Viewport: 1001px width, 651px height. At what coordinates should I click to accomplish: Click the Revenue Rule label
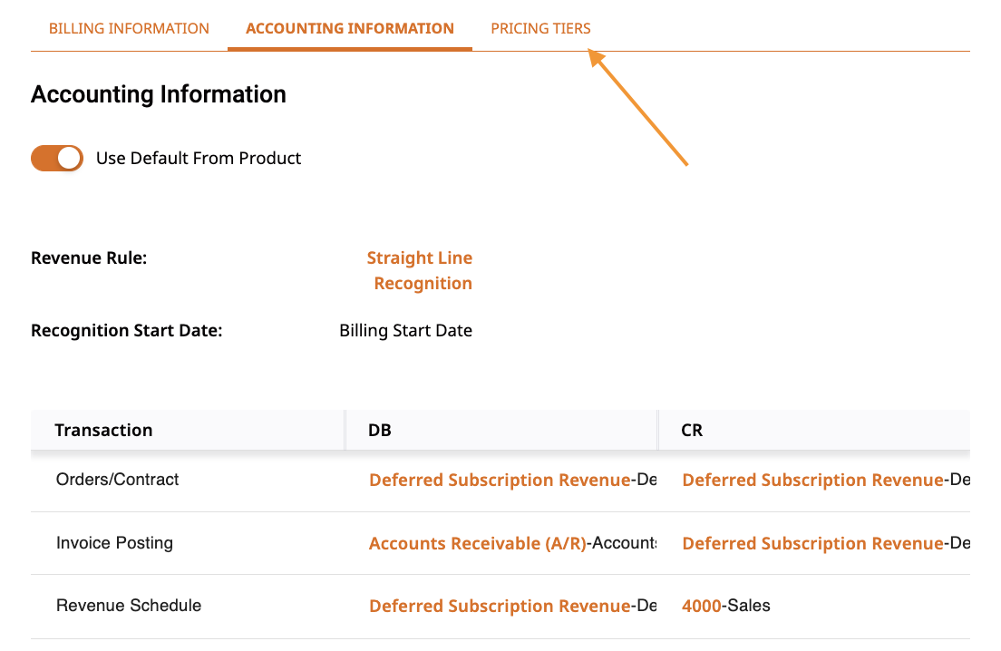point(89,257)
